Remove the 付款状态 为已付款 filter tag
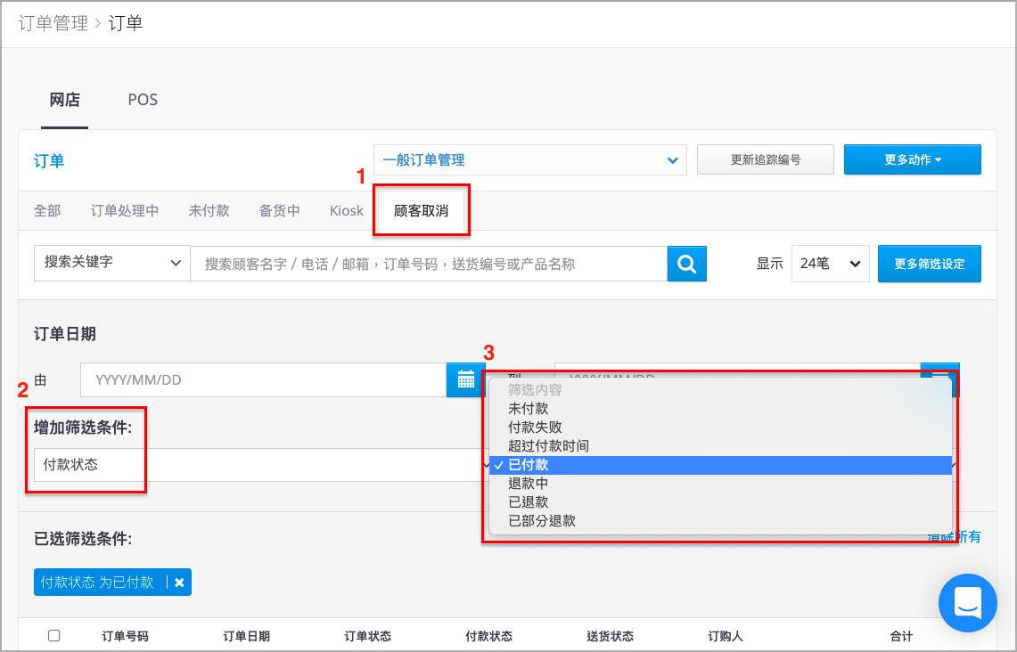1017x652 pixels. 180,582
